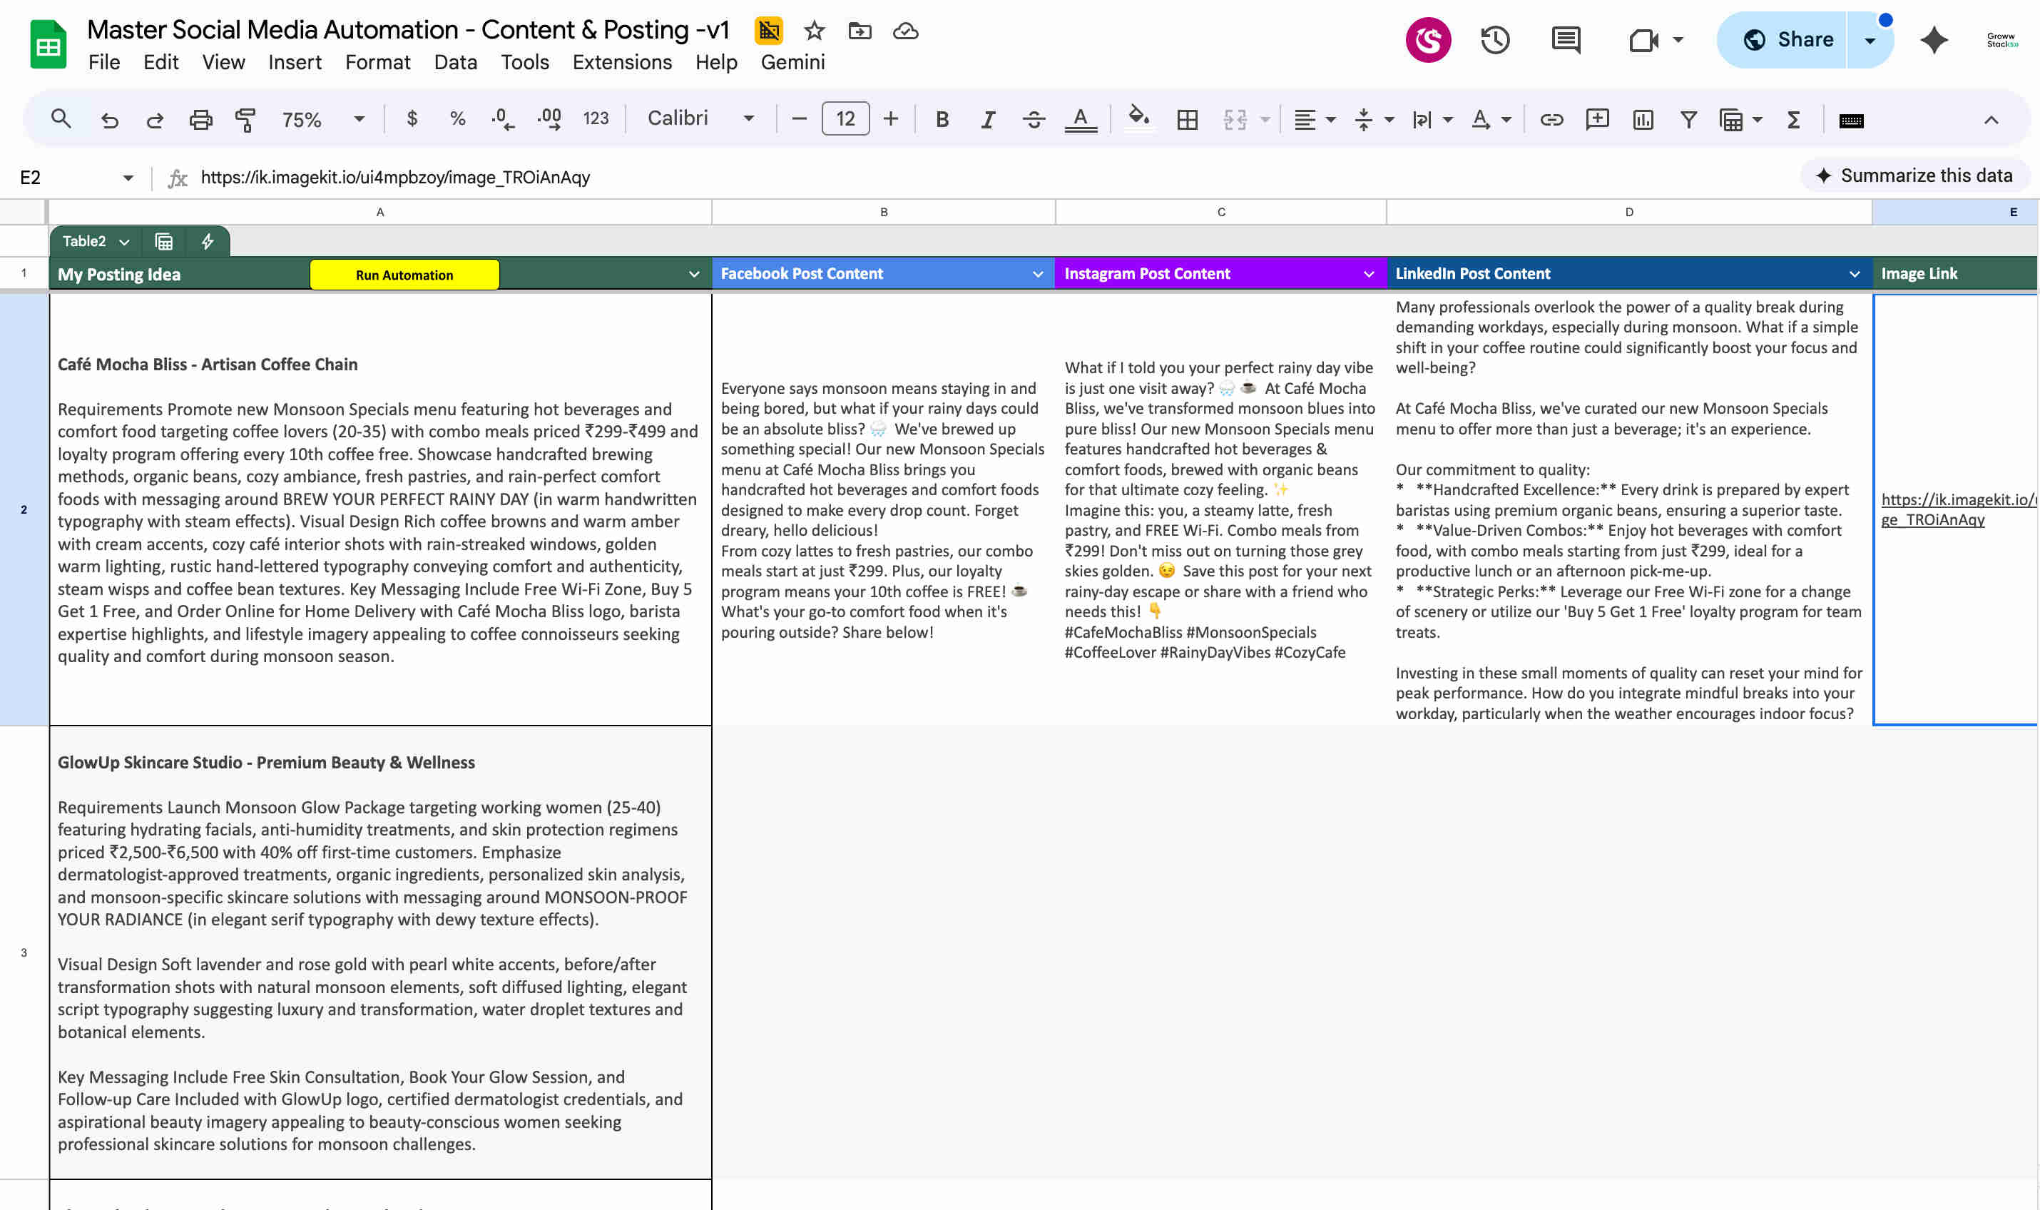Open the fill color picker
Image resolution: width=2040 pixels, height=1210 pixels.
pyautogui.click(x=1138, y=119)
